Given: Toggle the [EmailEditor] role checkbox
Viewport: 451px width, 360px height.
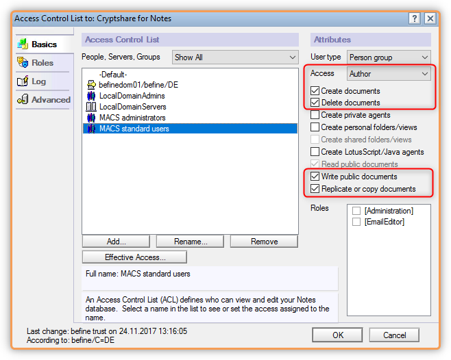Looking at the screenshot, I should tap(356, 222).
